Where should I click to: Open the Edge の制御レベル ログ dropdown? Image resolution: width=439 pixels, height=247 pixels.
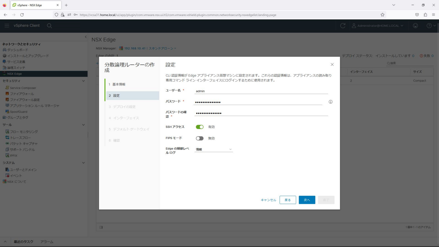[x=214, y=149]
